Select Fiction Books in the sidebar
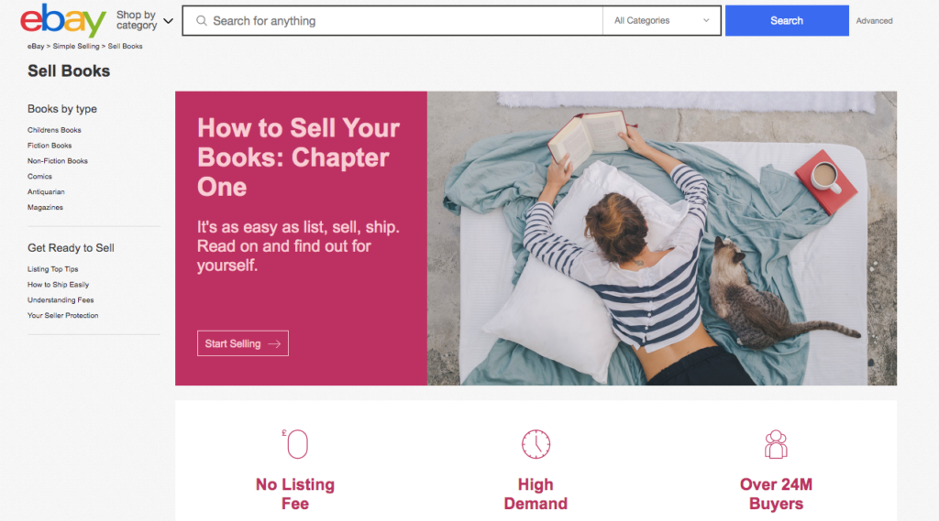The width and height of the screenshot is (939, 521). click(x=50, y=146)
